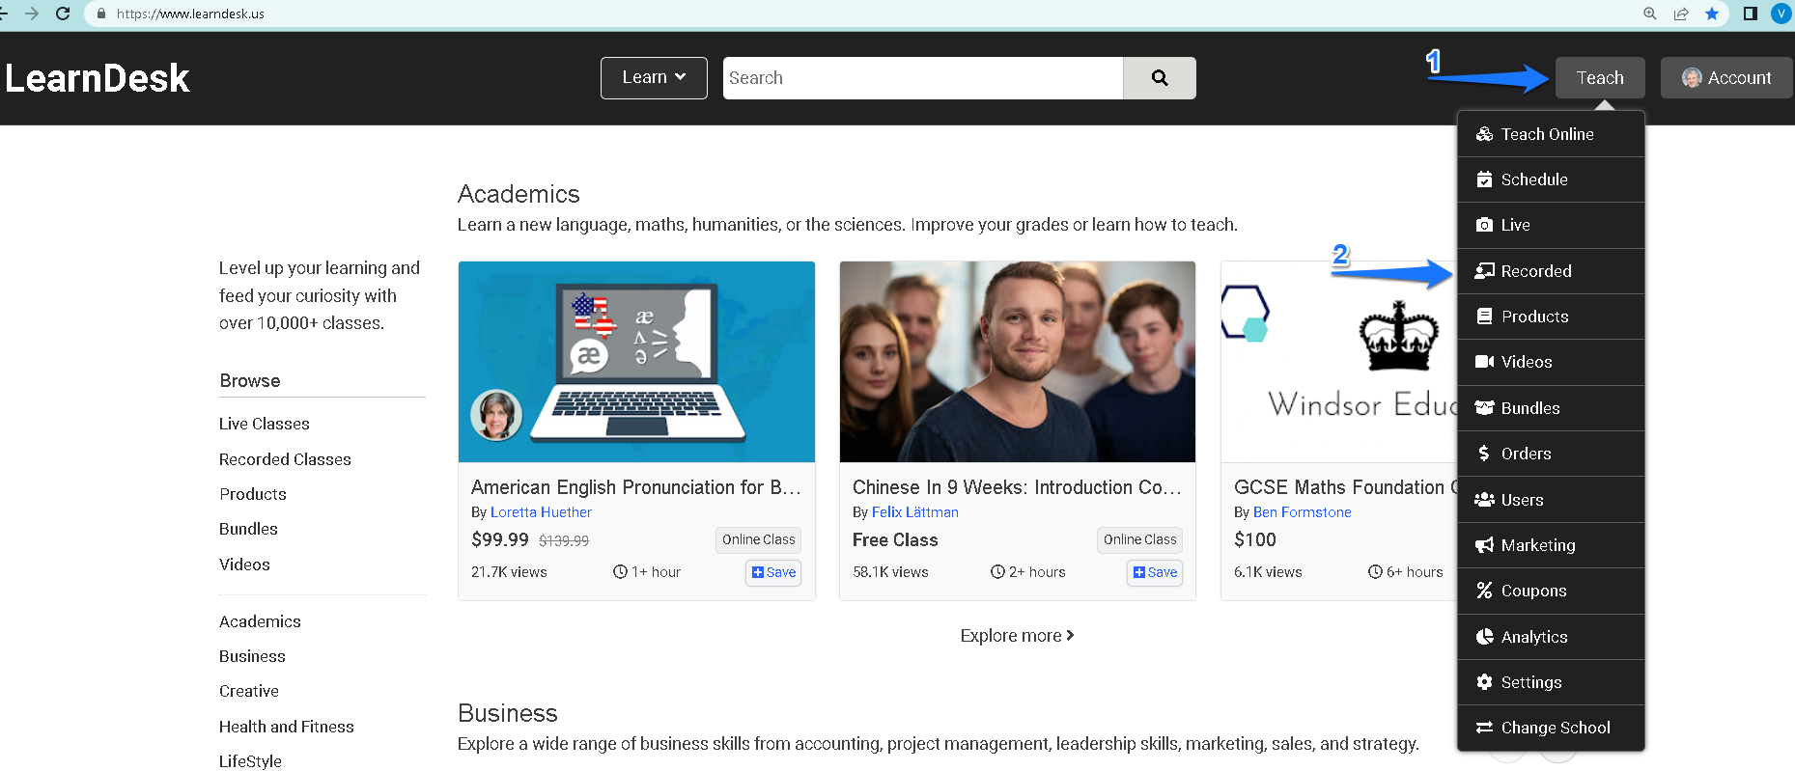Click Explore more link

tap(1017, 636)
